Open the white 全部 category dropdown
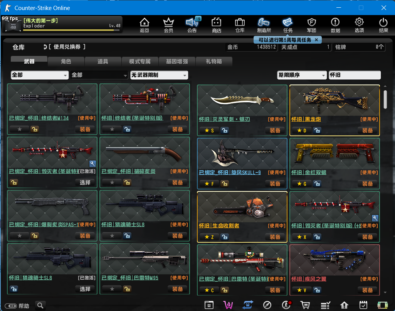Image resolution: width=395 pixels, height=311 pixels. pyautogui.click(x=40, y=75)
